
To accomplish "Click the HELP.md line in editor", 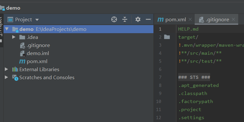I will [188, 29].
